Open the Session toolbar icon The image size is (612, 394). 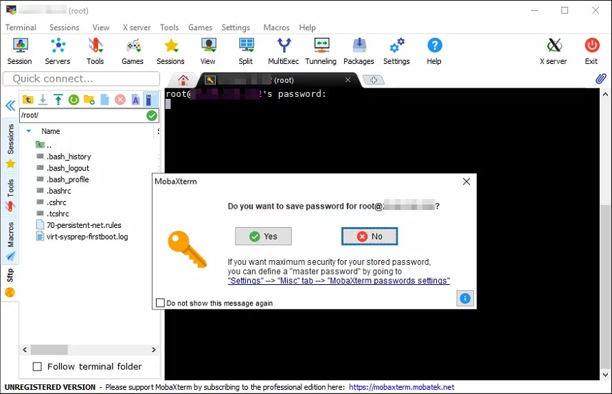(x=19, y=51)
